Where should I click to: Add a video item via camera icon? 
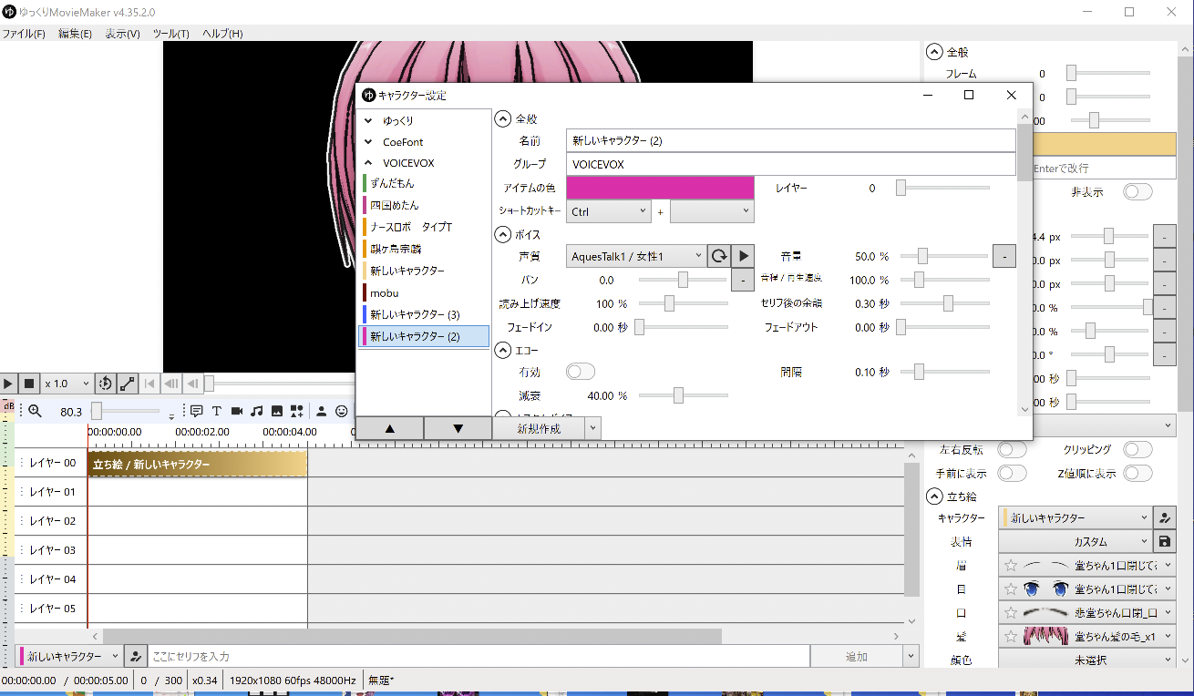tap(237, 411)
